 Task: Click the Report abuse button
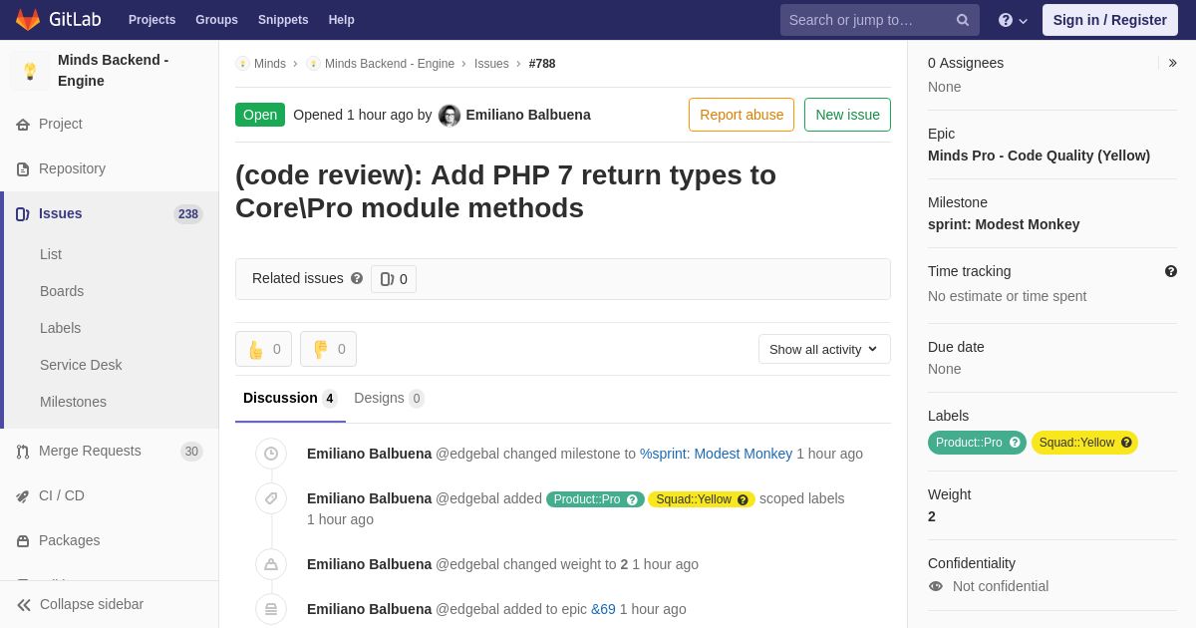tap(742, 115)
